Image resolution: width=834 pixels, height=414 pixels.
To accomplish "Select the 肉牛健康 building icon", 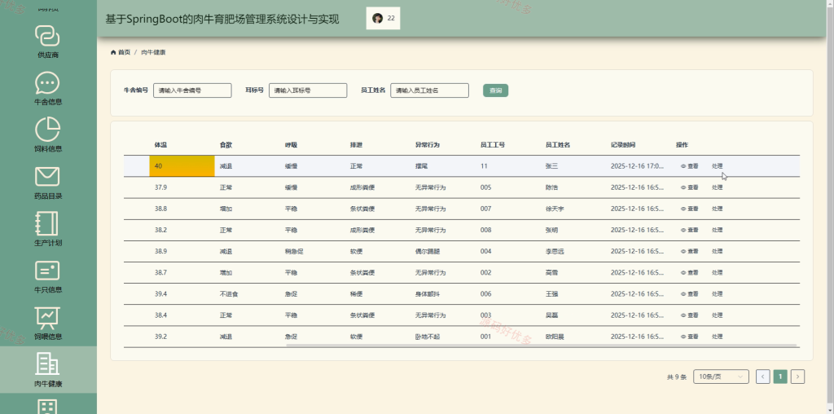I will [x=47, y=364].
